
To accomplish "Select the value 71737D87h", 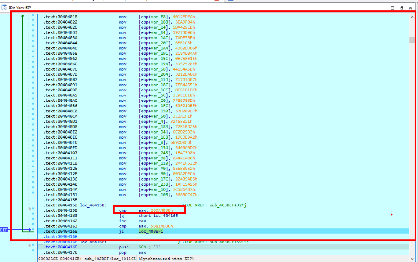I will tap(186, 80).
